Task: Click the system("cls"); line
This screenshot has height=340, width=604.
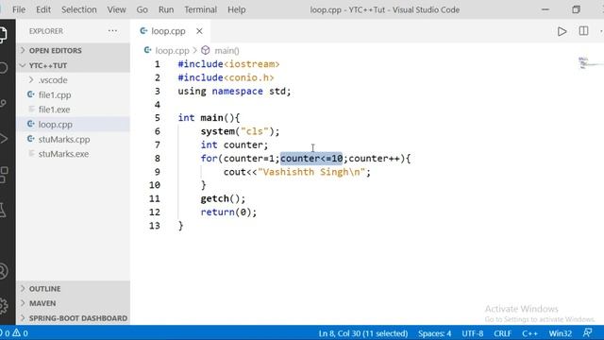Action: tap(240, 131)
